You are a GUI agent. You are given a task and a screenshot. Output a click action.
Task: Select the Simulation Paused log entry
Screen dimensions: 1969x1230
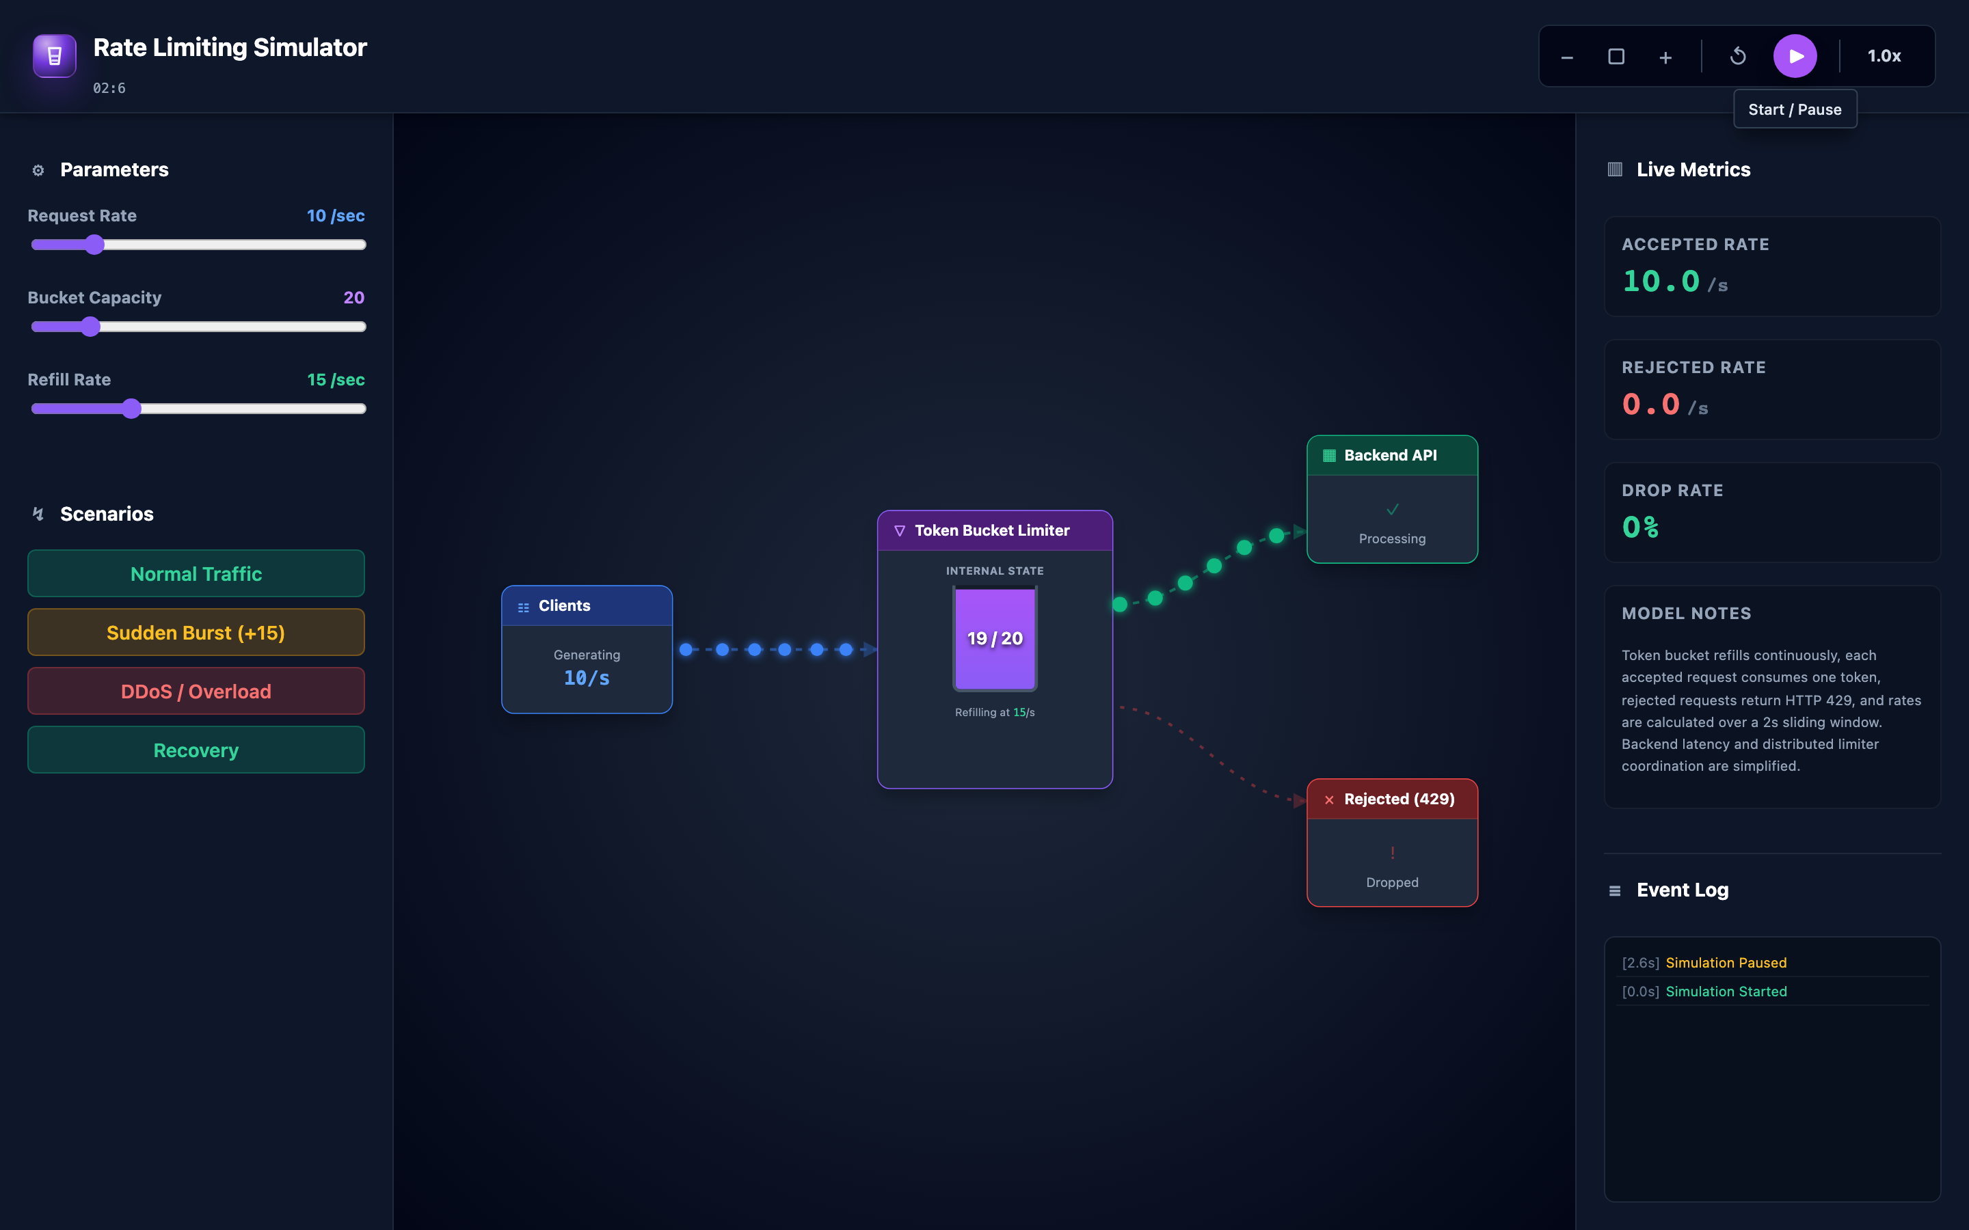point(1771,962)
